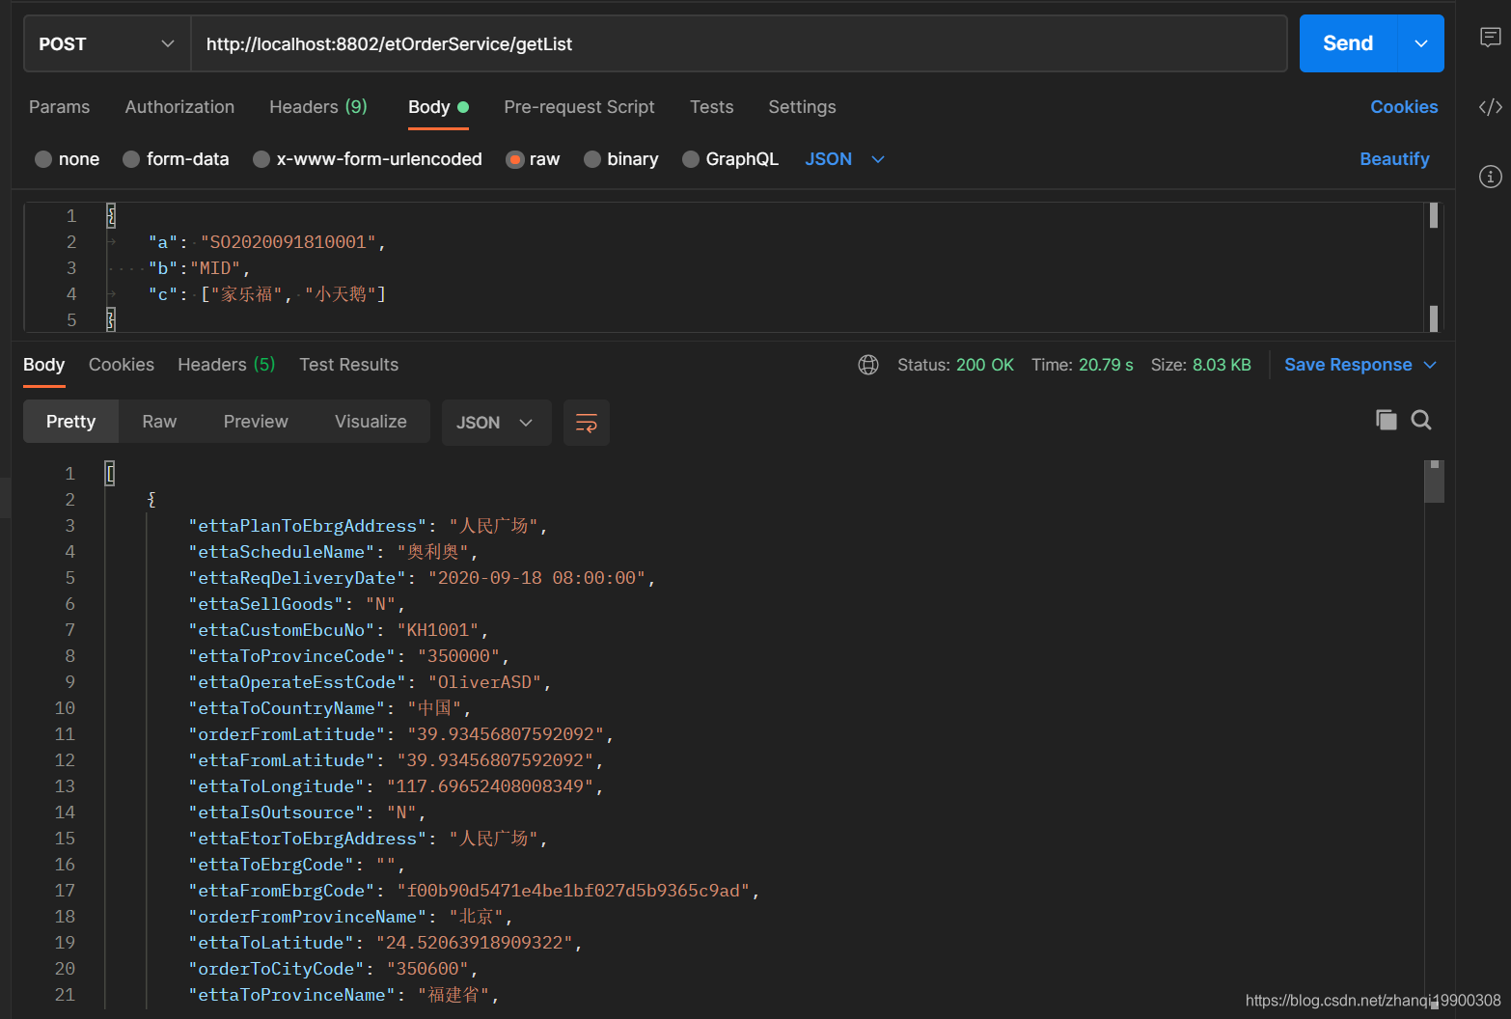The width and height of the screenshot is (1511, 1019).
Task: Switch to the Authorization tab
Action: point(179,107)
